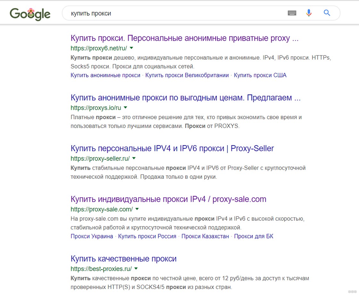Viewport: 359px width, 296px height.
Task: Open sitelink 'Купить прокси США'
Action: (x=260, y=75)
